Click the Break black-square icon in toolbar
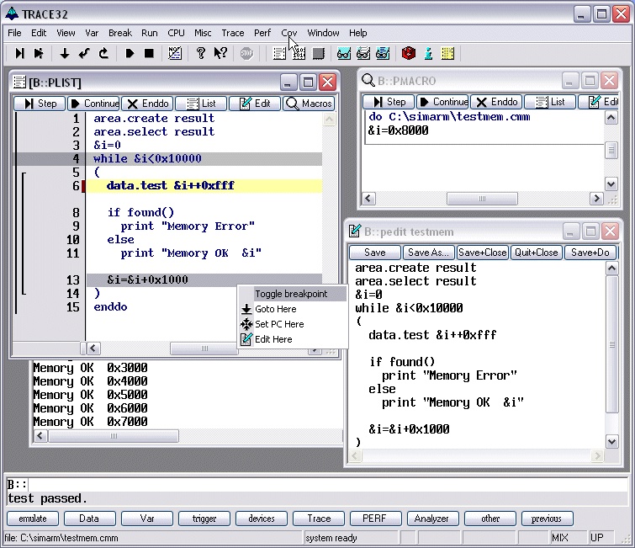The image size is (635, 548). pos(149,53)
